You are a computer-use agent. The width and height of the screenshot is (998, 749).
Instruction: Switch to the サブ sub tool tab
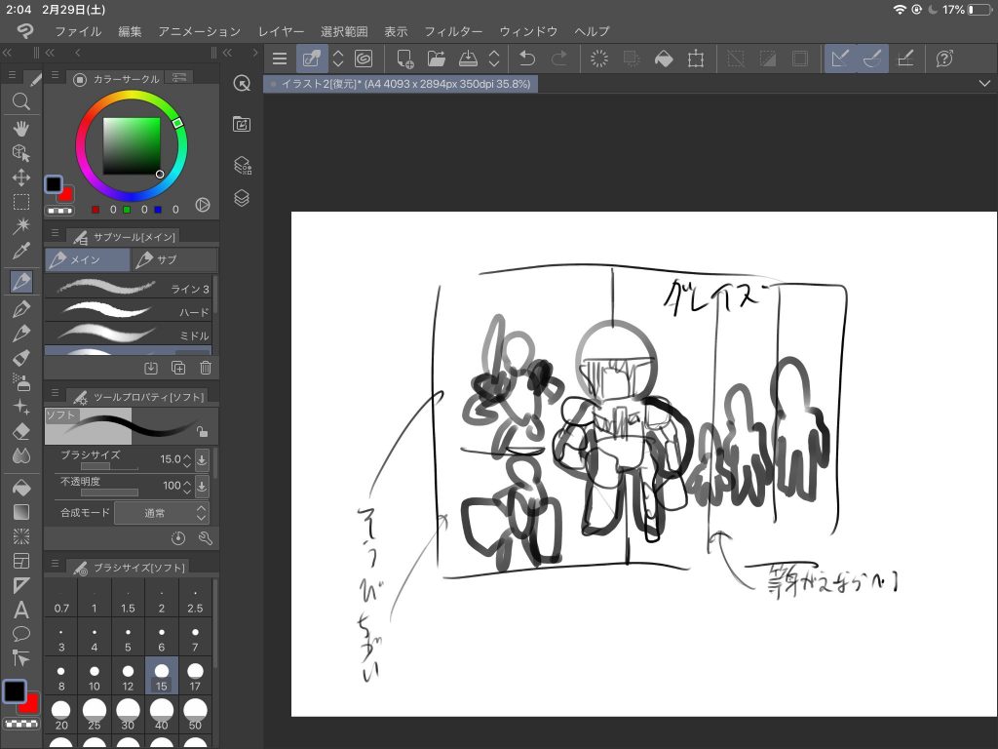(x=173, y=259)
